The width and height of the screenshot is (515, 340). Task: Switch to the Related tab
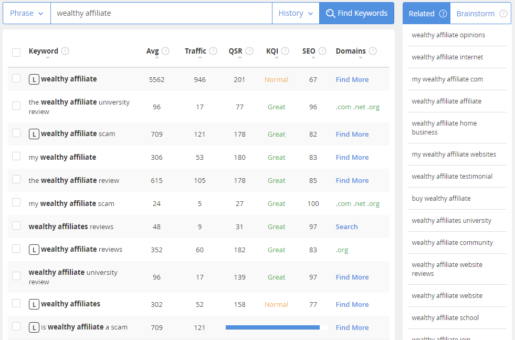pos(427,14)
